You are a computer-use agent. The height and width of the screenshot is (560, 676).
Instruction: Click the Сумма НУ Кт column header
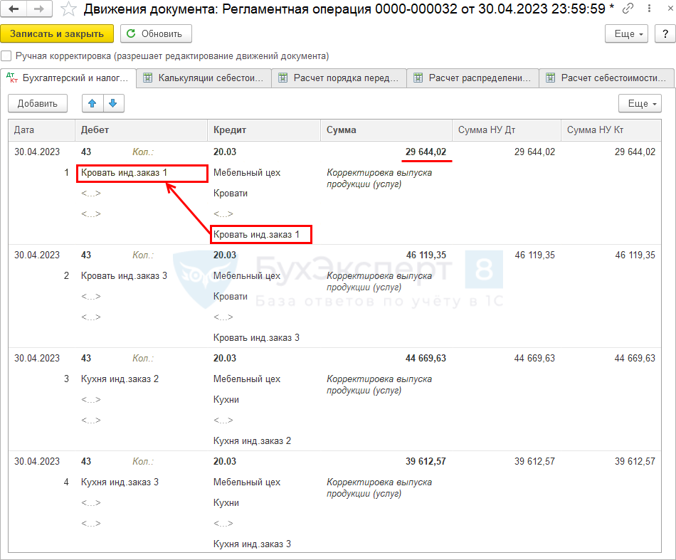pos(611,130)
